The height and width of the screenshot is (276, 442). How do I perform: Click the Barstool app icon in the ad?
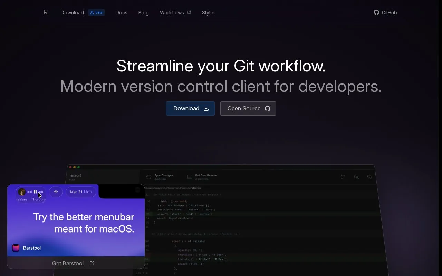click(x=16, y=248)
